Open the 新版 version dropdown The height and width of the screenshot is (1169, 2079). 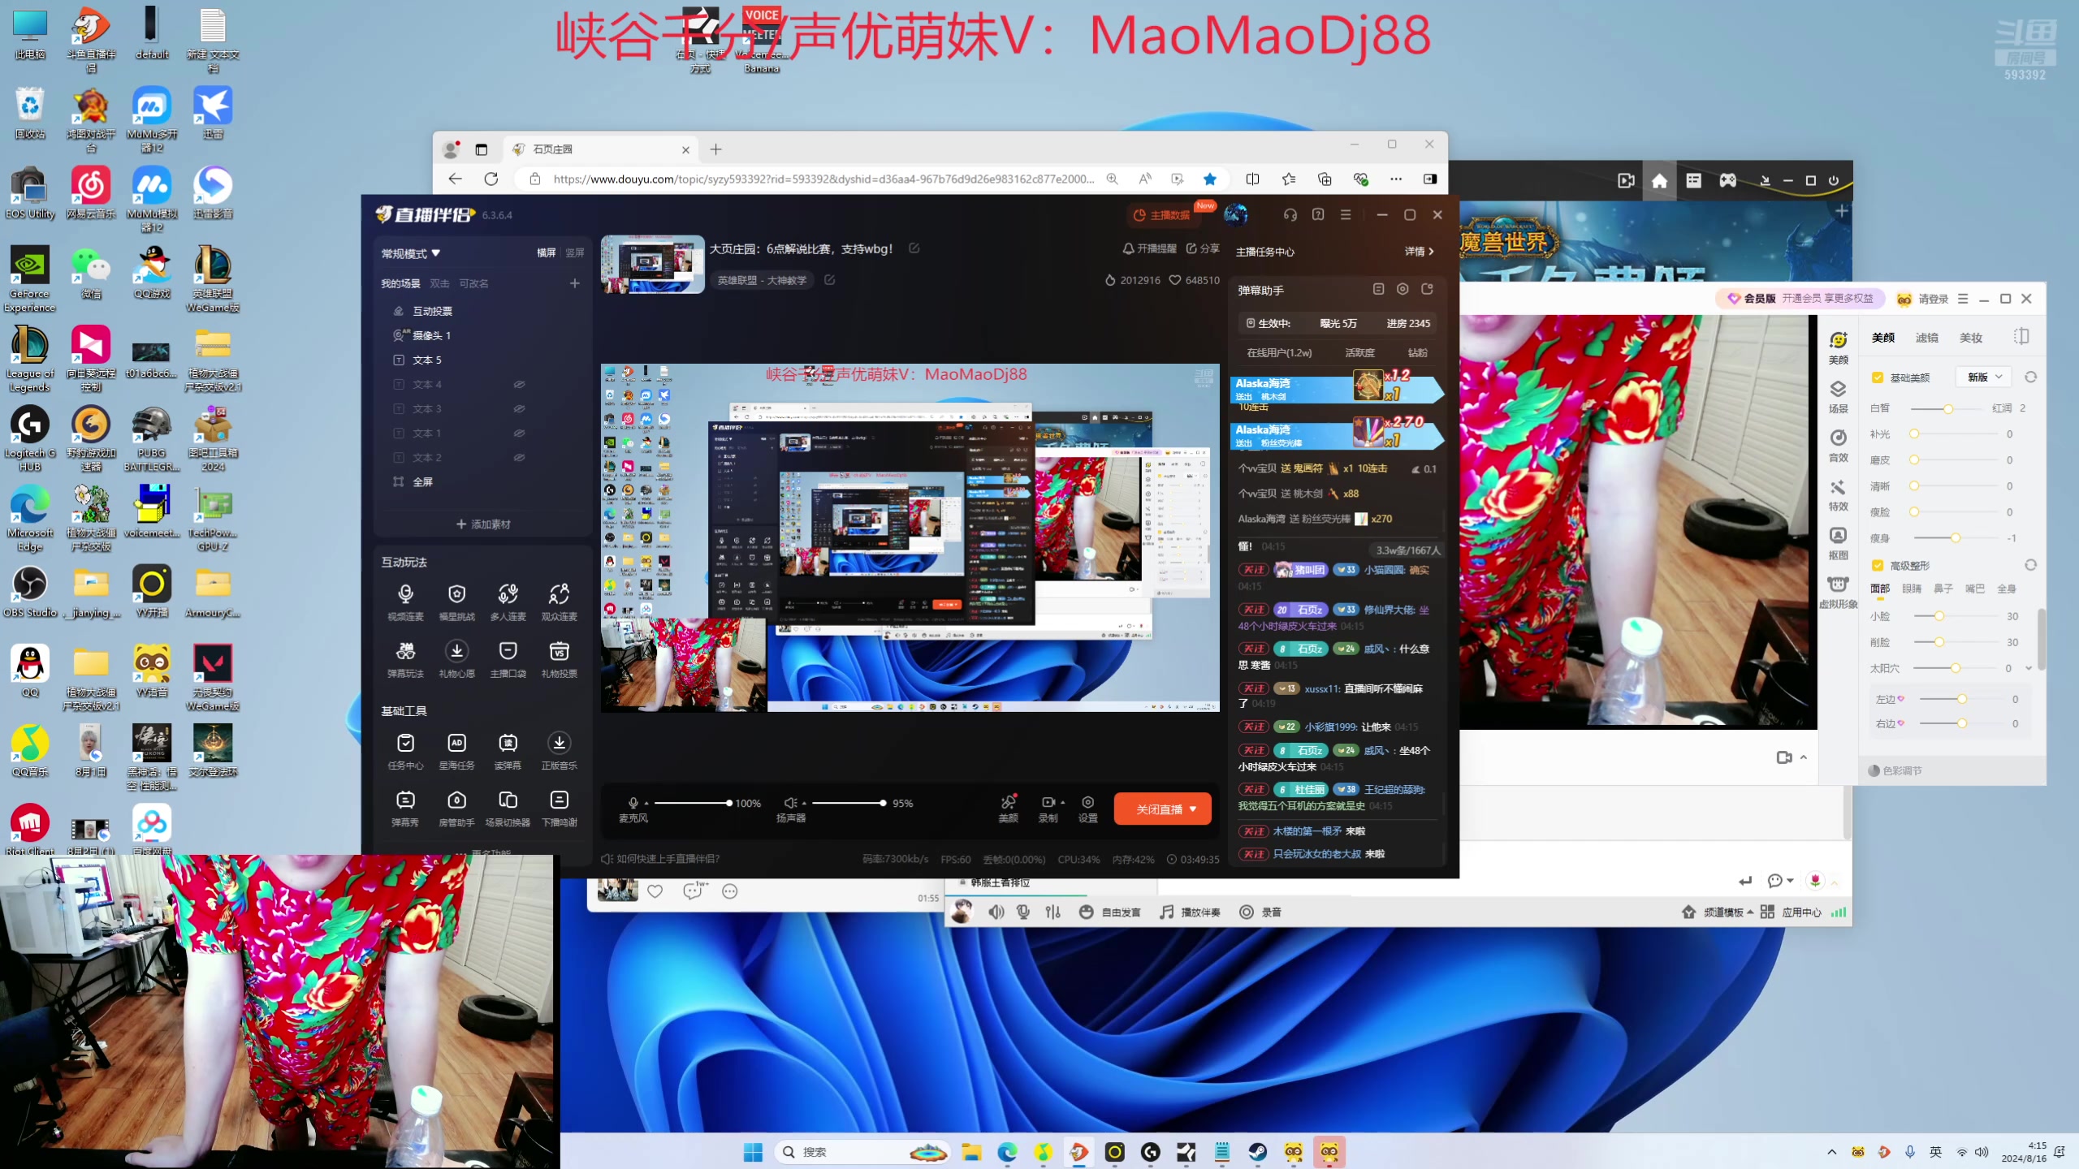pyautogui.click(x=1984, y=377)
